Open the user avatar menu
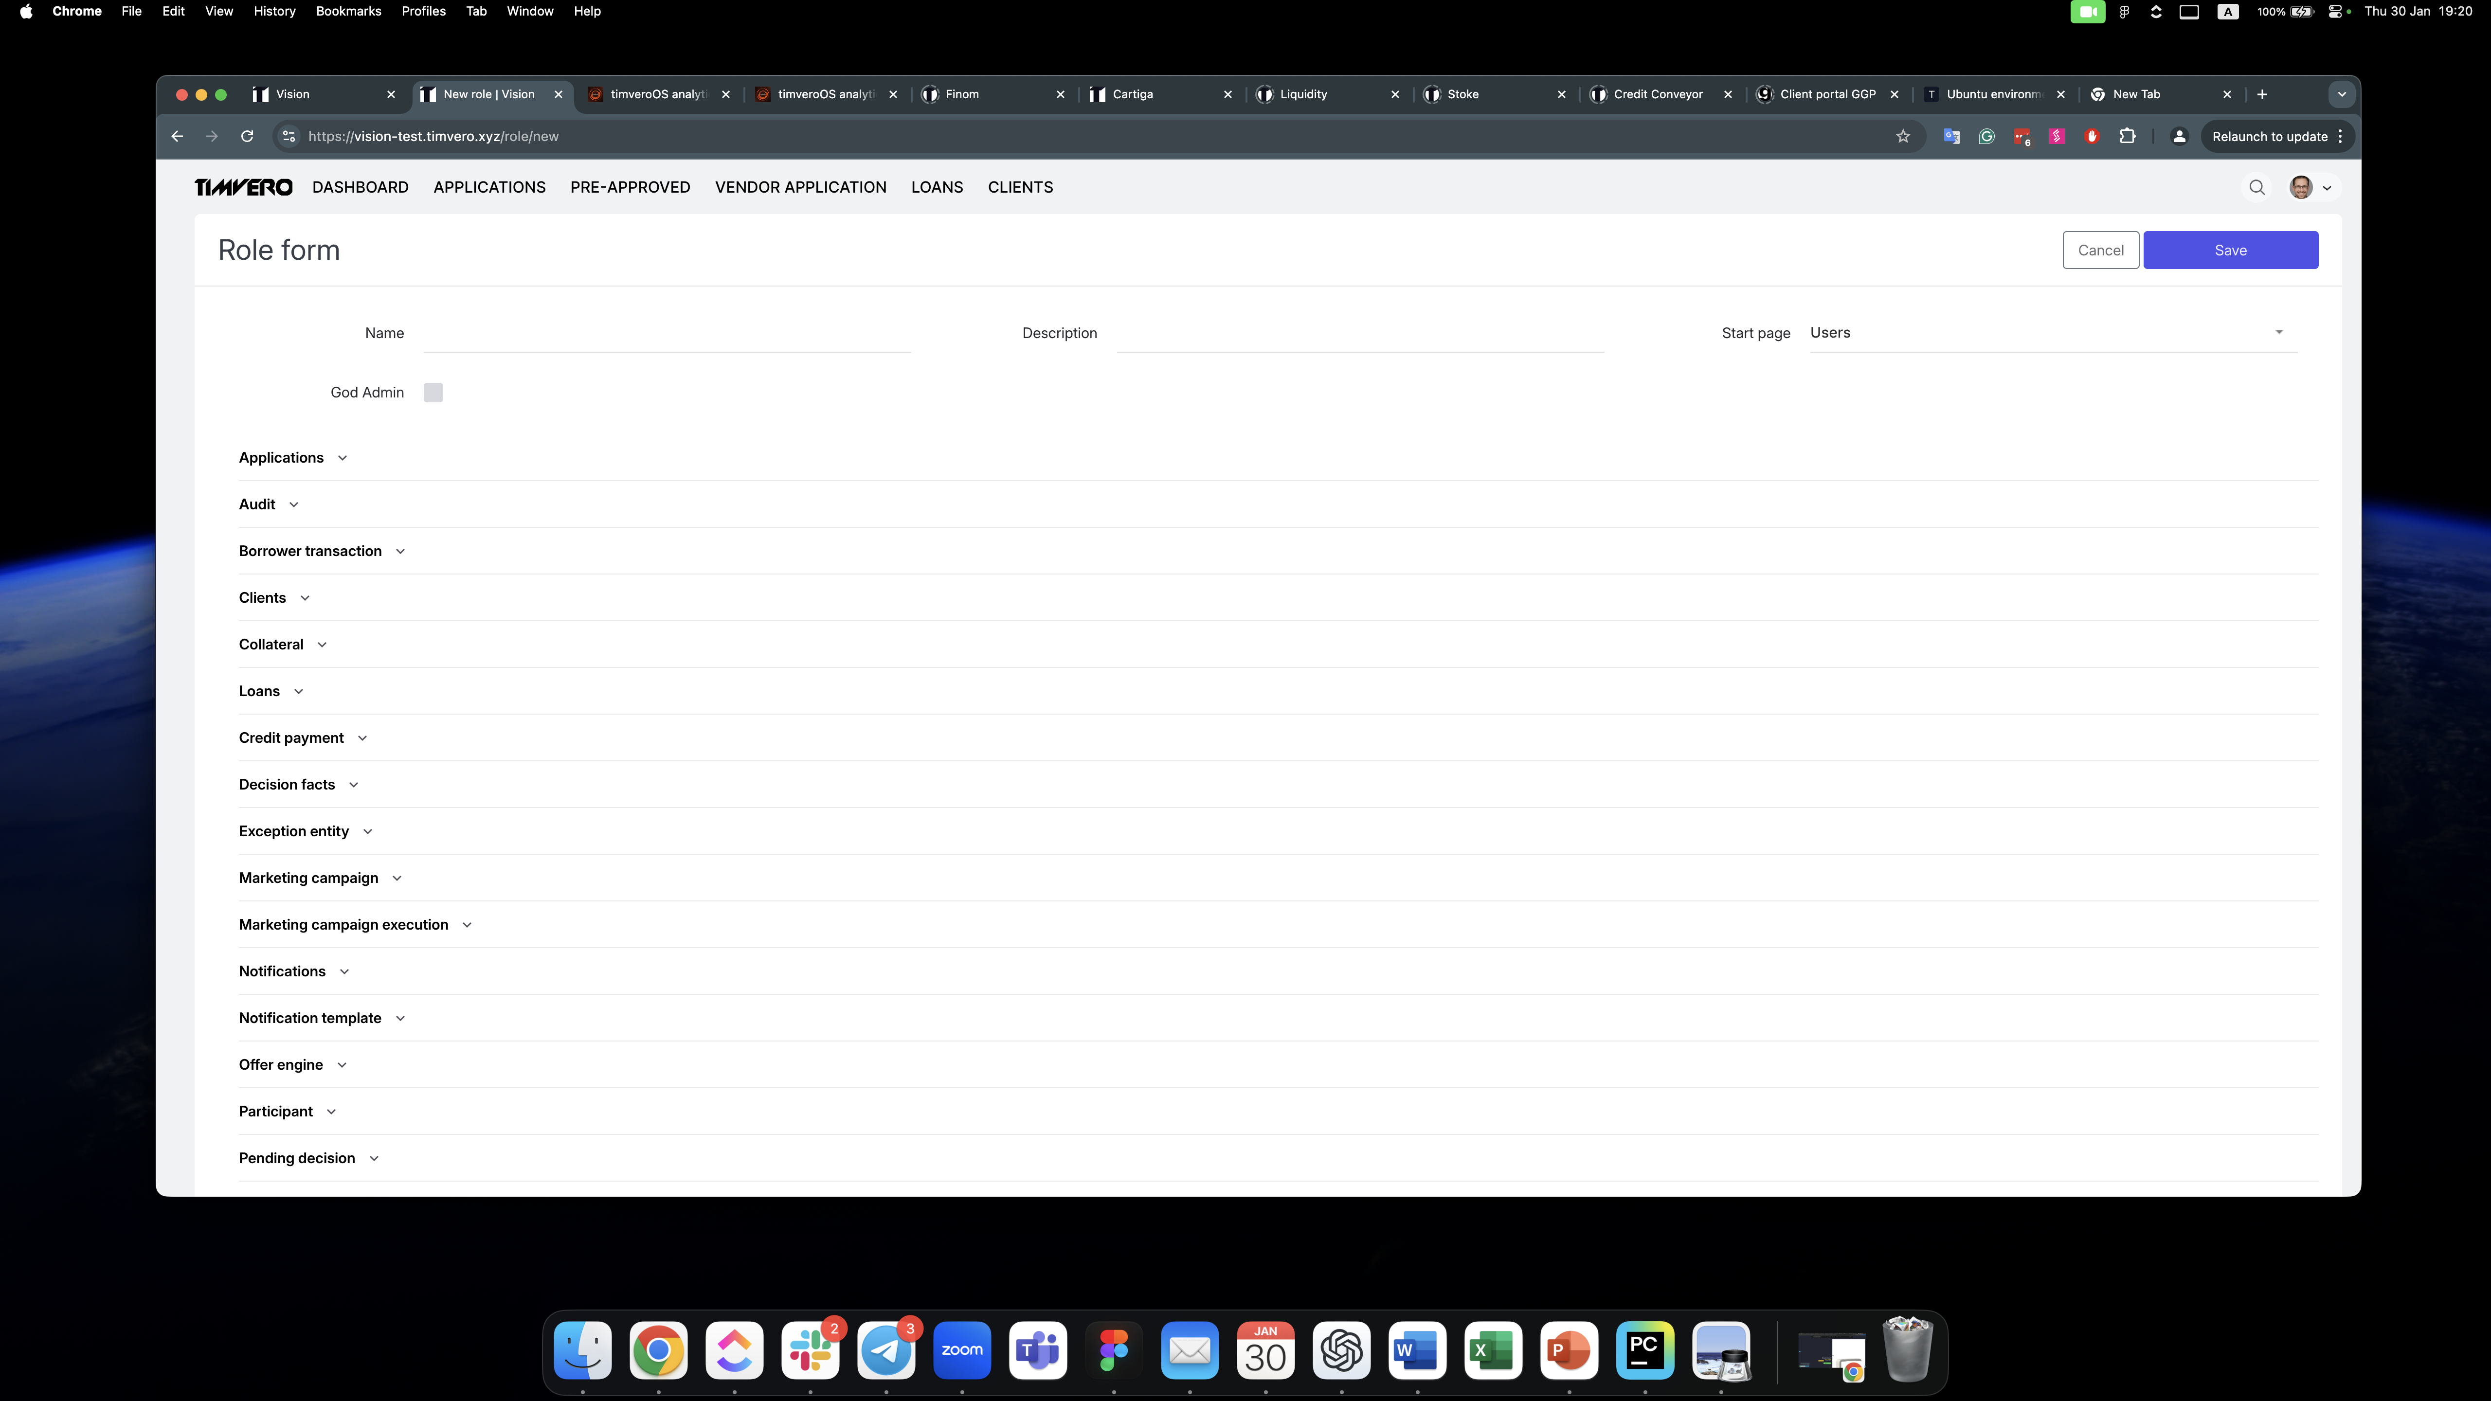This screenshot has width=2491, height=1401. pos(2310,188)
